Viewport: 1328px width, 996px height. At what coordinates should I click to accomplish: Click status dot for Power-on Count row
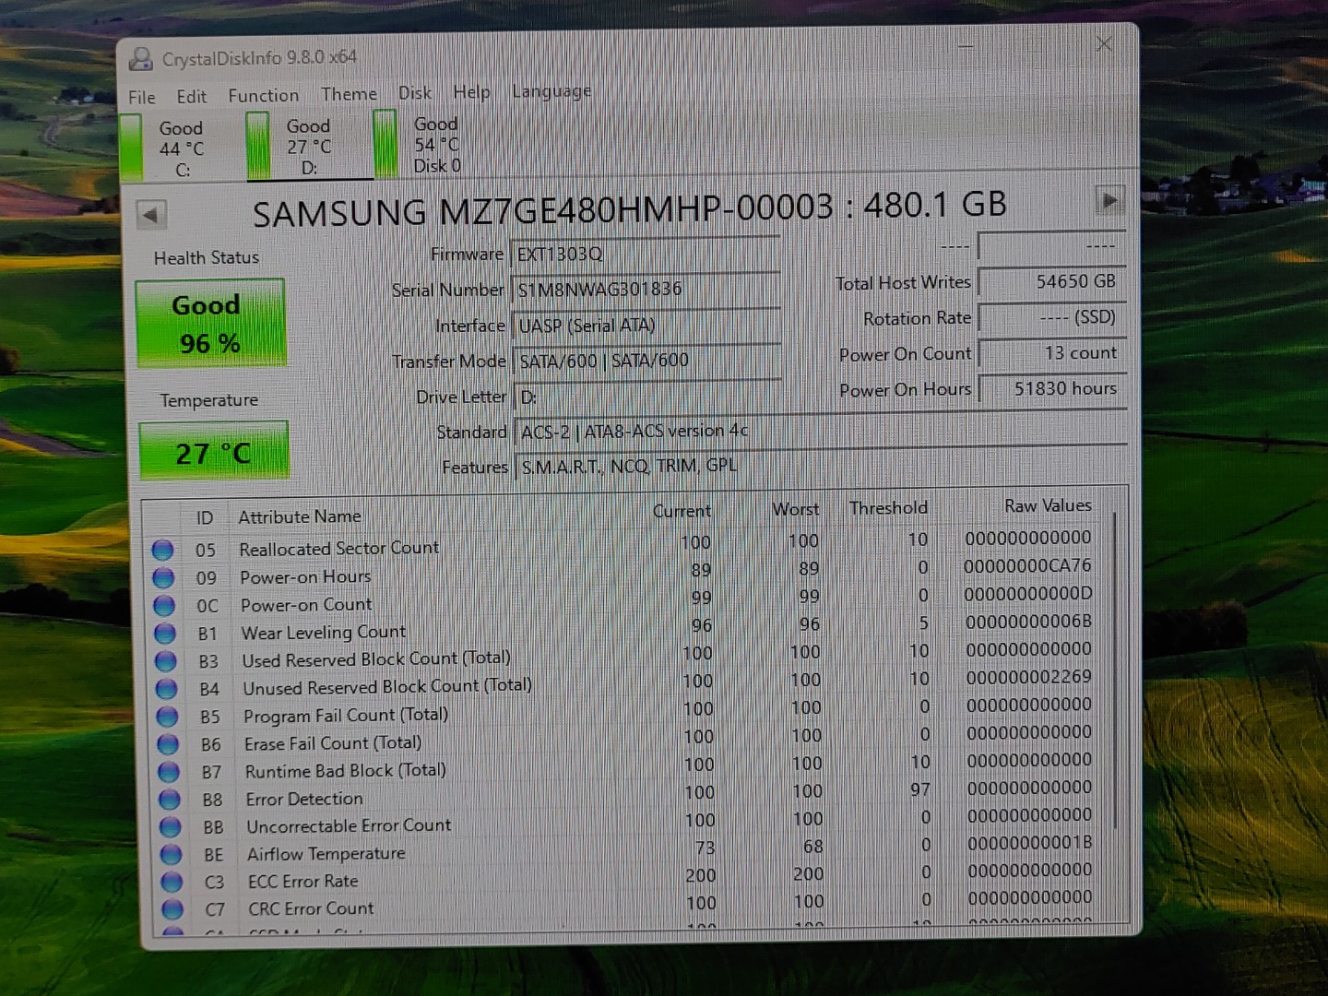tap(164, 605)
